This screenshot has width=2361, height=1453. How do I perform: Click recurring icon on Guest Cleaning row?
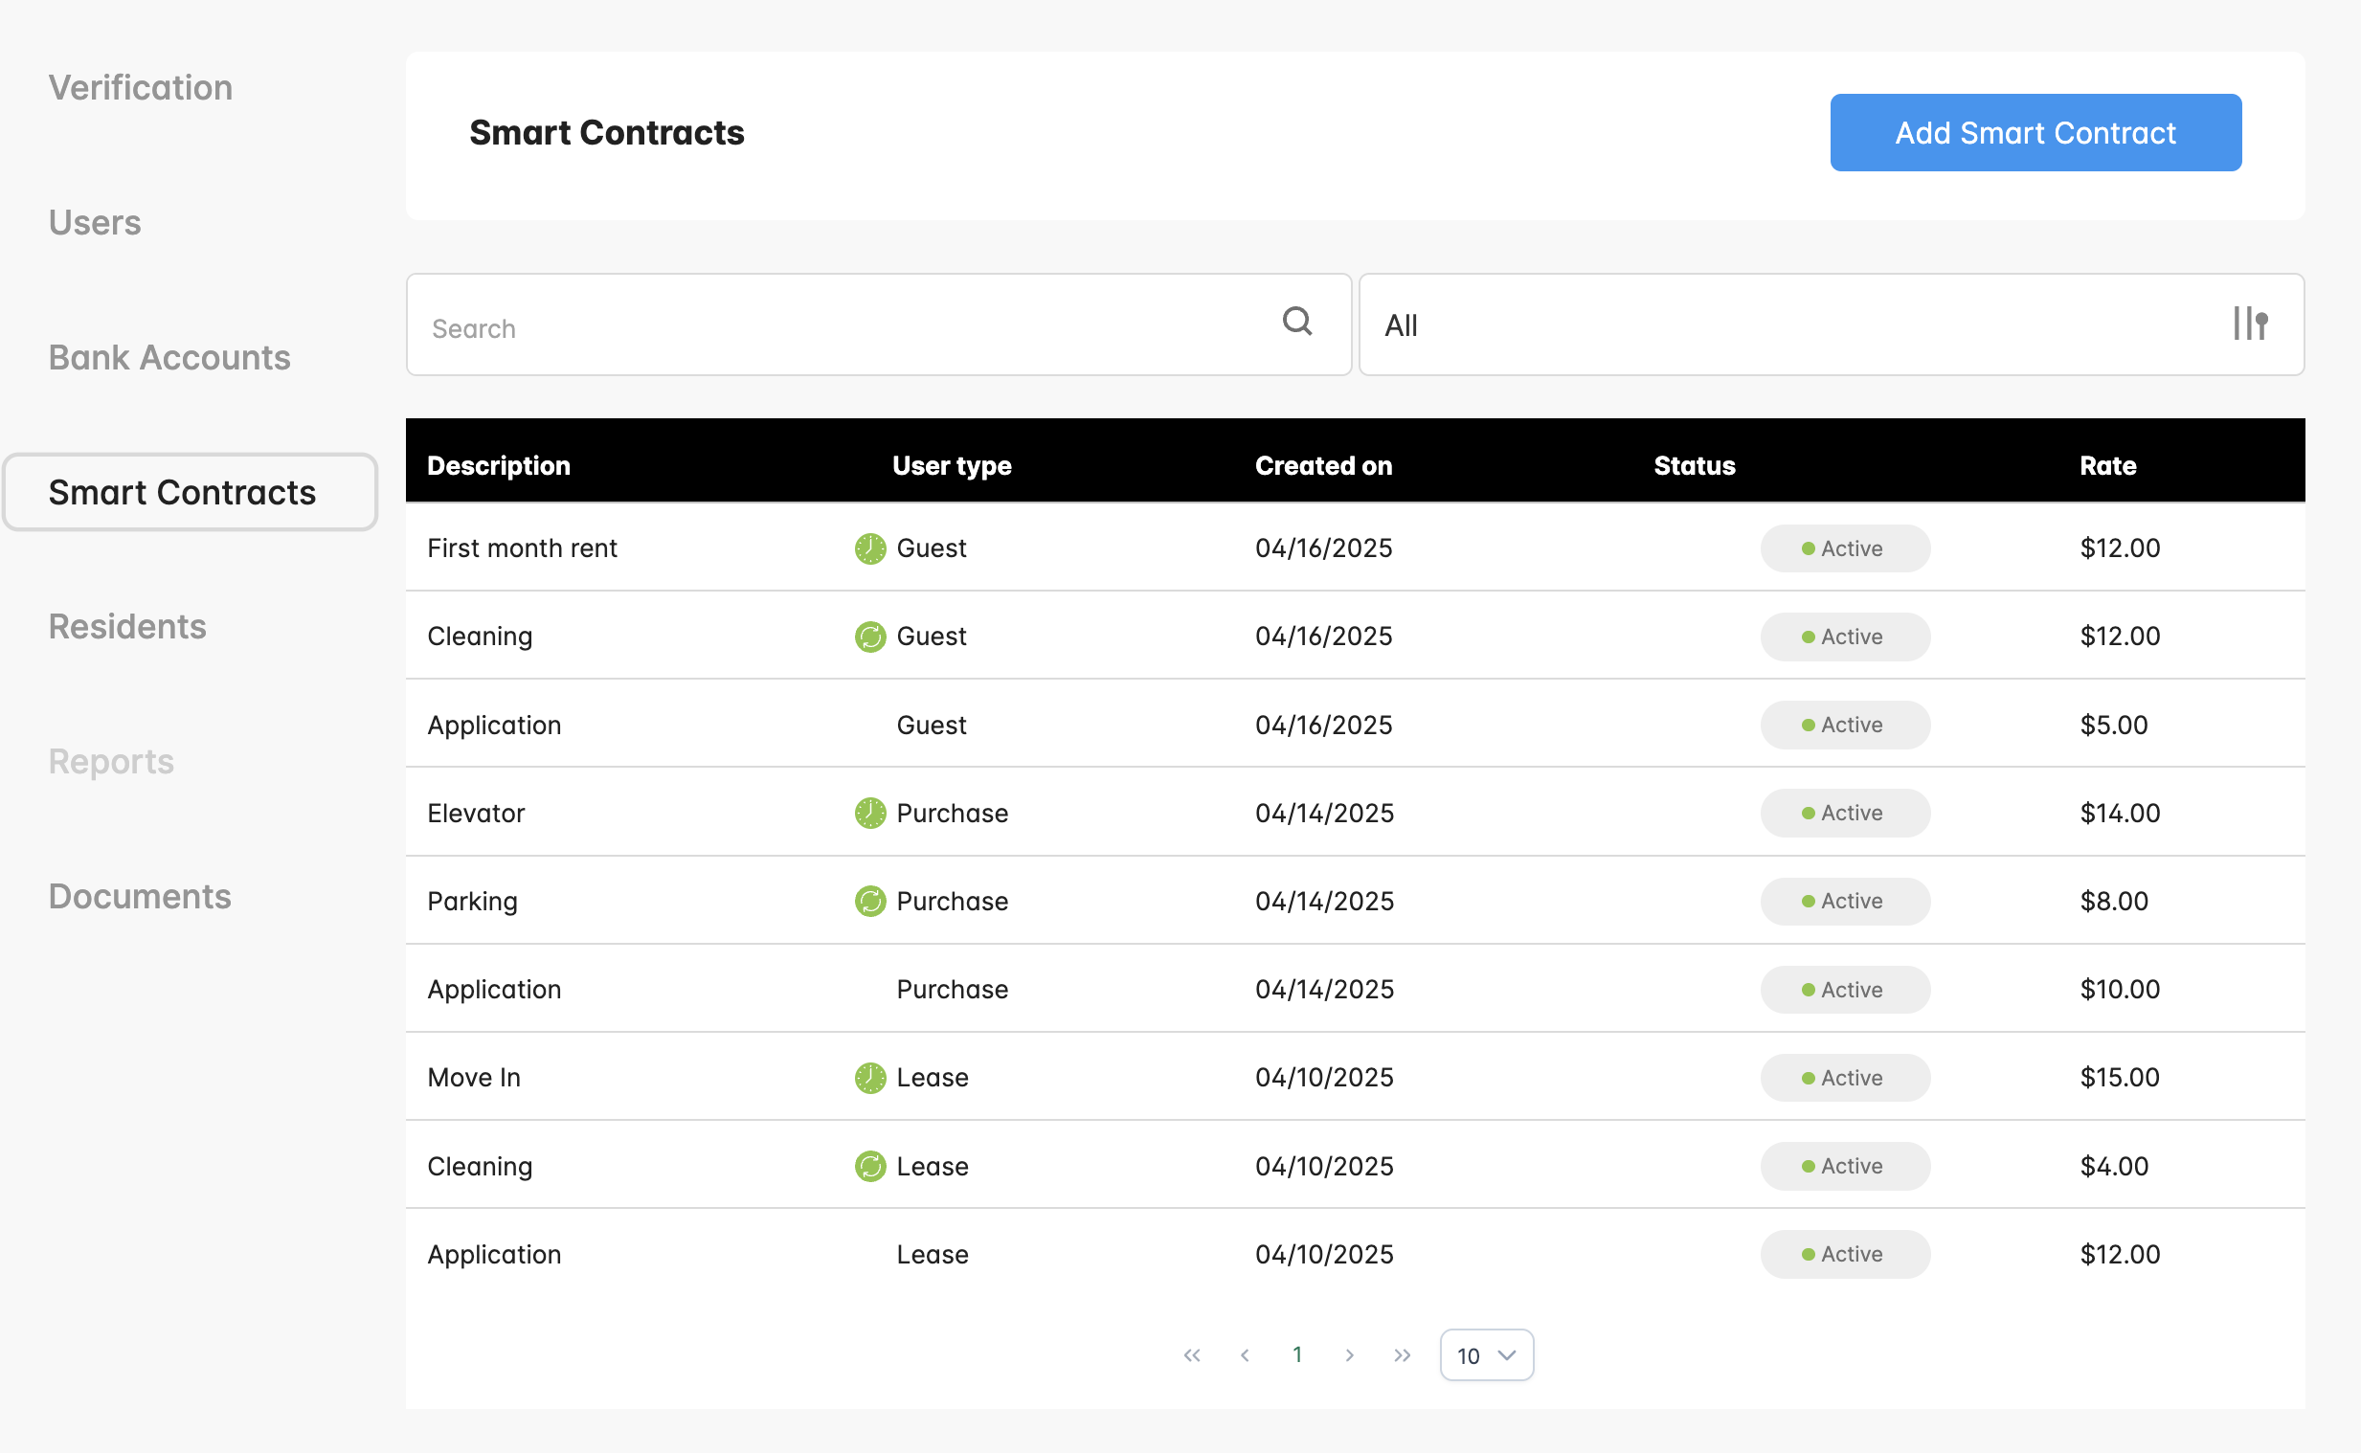(869, 637)
